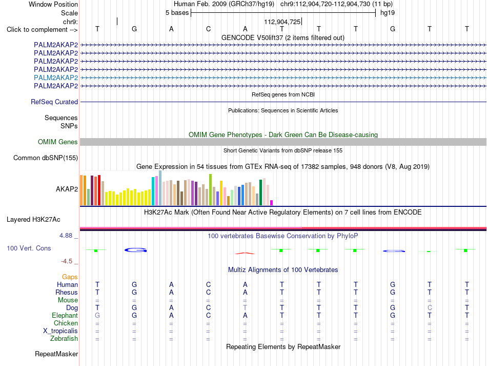The height and width of the screenshot is (366, 487).
Task: Open the OMIM Genes track label
Action: pos(58,142)
